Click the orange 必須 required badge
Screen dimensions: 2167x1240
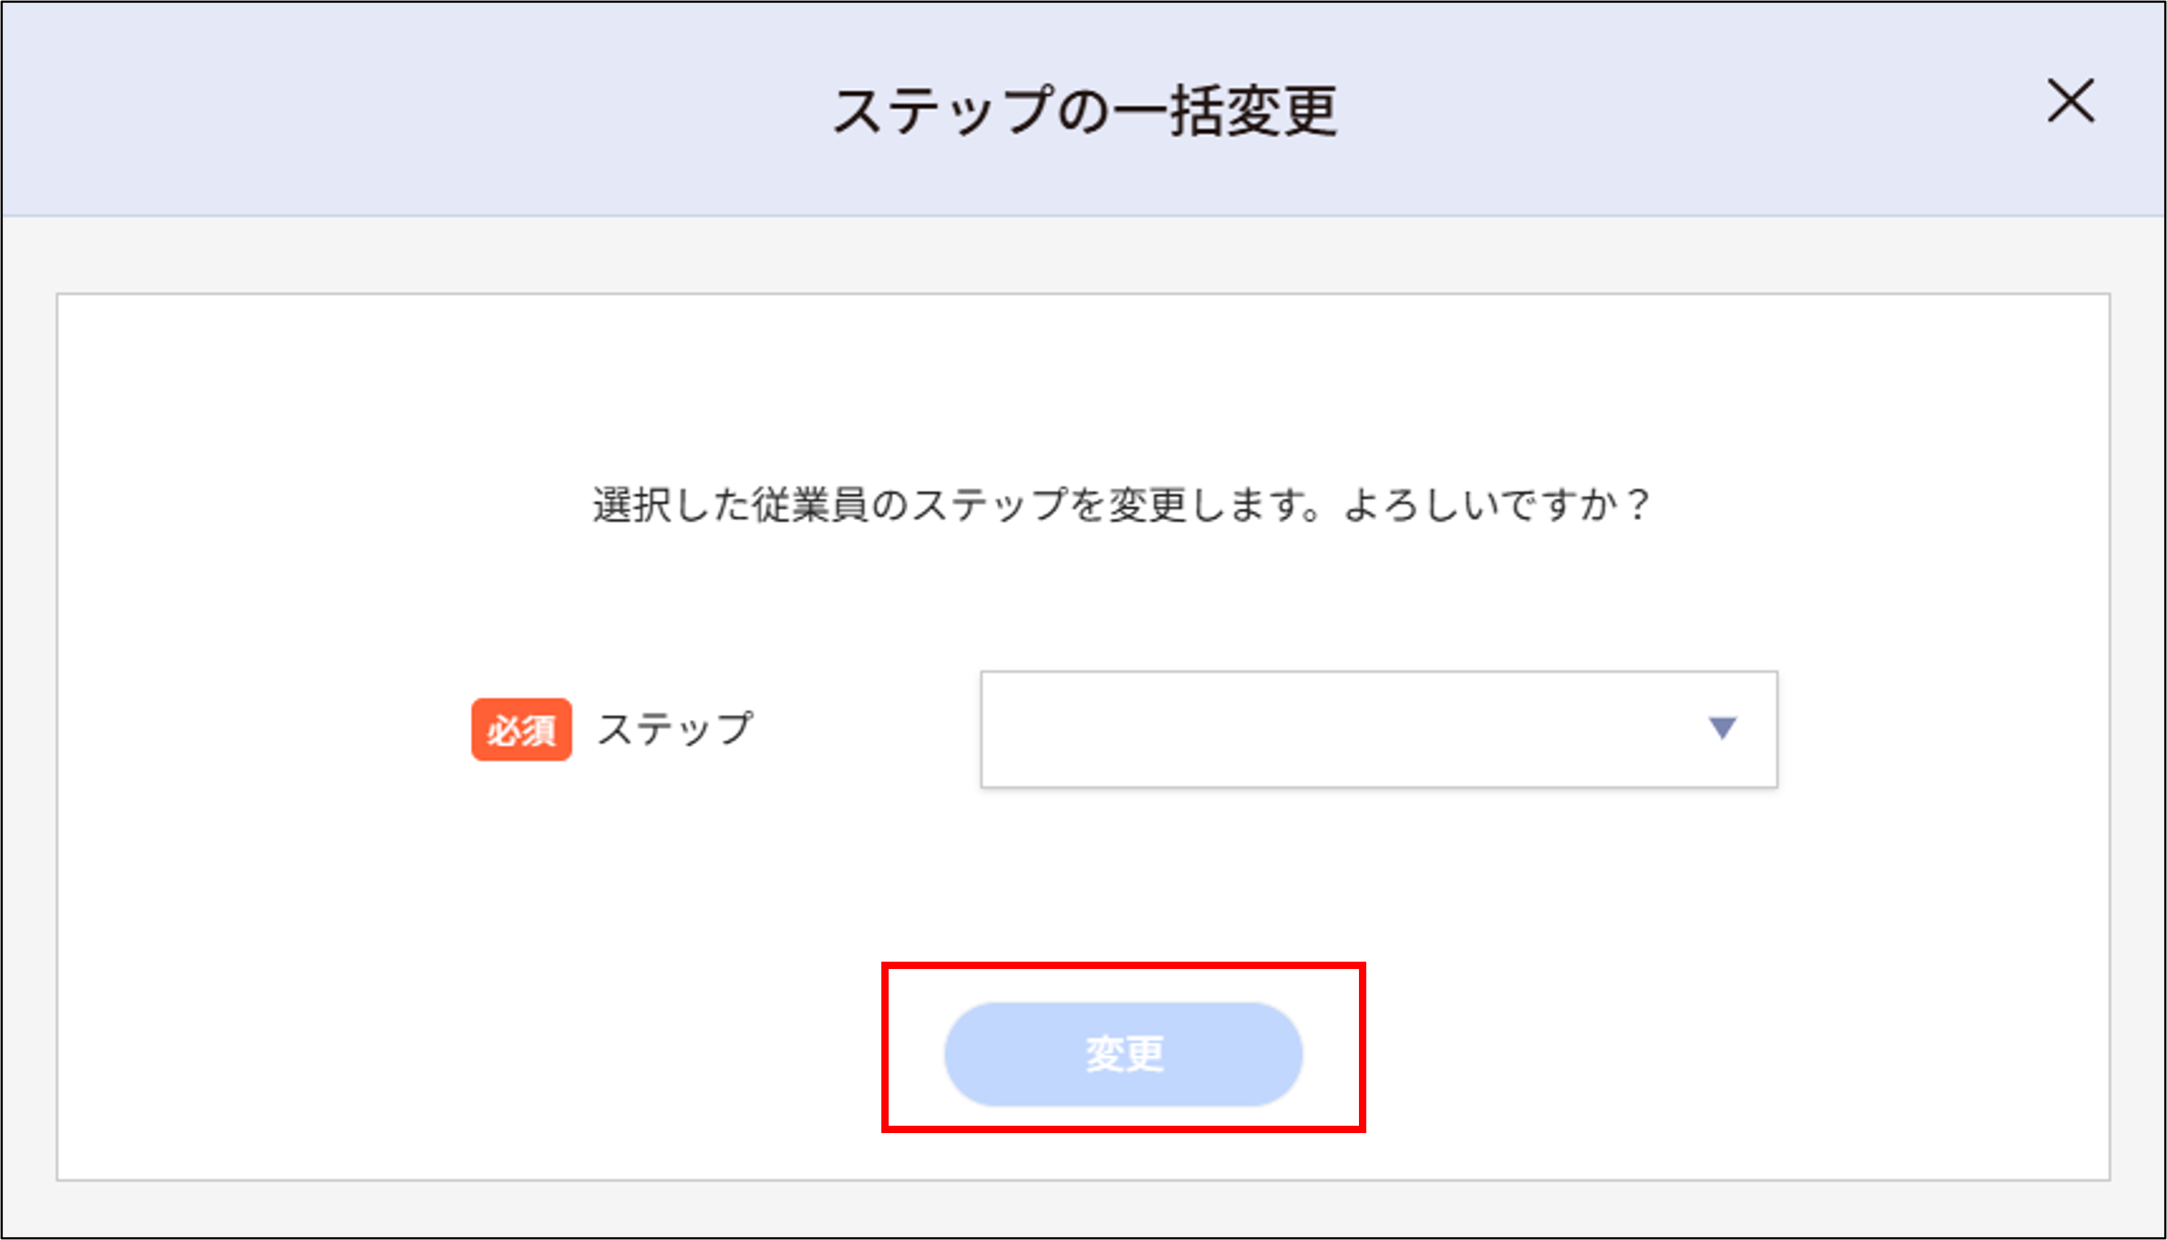click(522, 728)
